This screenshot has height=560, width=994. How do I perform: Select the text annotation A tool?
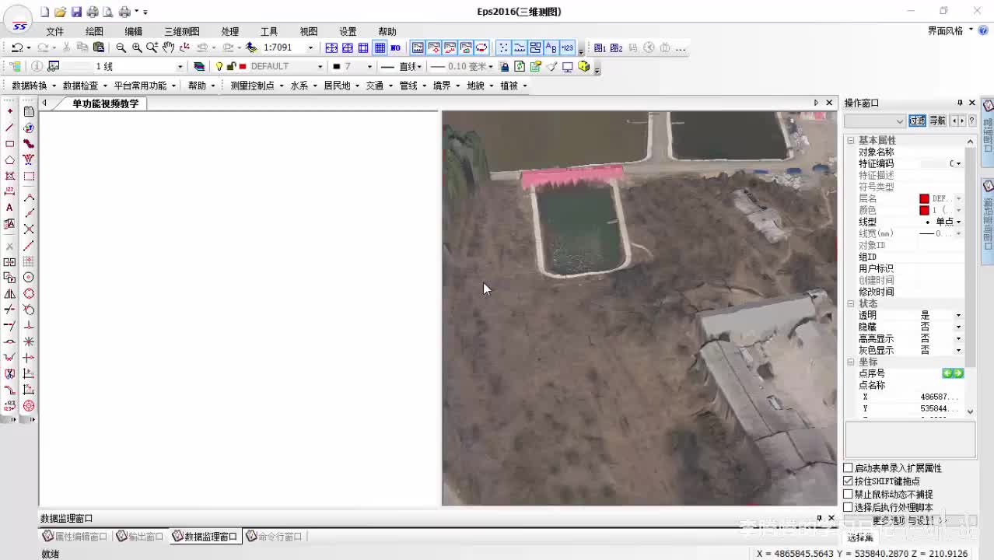coord(9,208)
